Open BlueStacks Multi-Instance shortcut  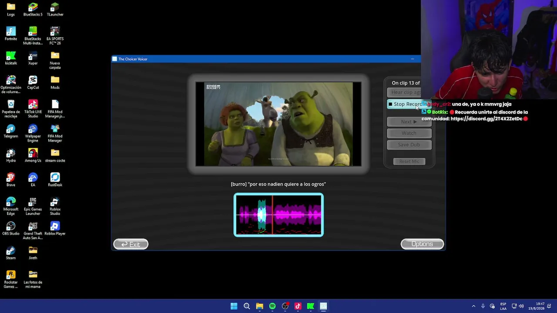[33, 36]
